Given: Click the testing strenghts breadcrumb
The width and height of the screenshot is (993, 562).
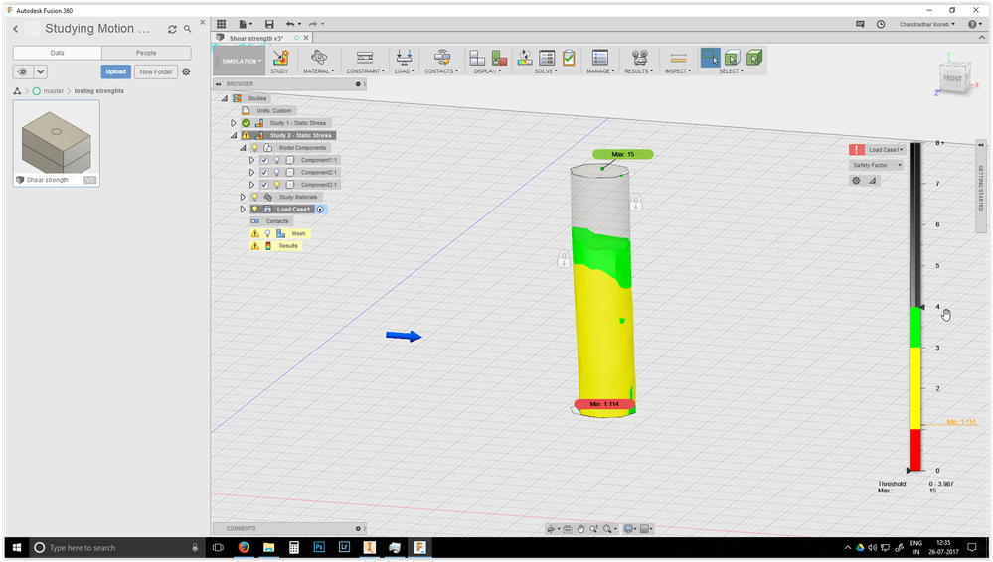Looking at the screenshot, I should click(98, 91).
